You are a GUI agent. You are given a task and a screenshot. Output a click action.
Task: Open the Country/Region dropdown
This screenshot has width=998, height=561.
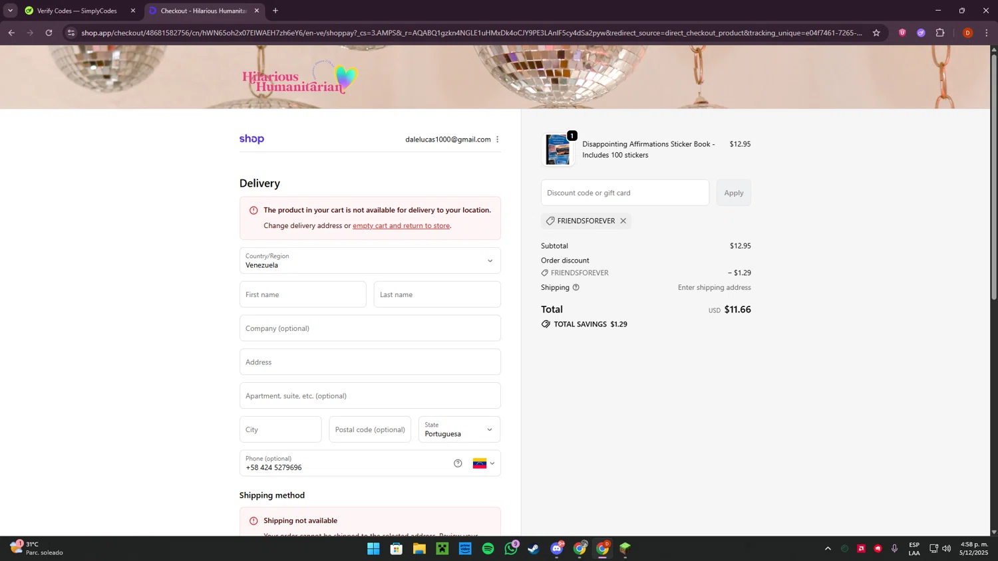coord(370,261)
